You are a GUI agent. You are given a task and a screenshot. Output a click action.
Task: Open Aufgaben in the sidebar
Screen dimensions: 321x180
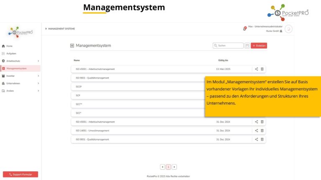(x=11, y=53)
